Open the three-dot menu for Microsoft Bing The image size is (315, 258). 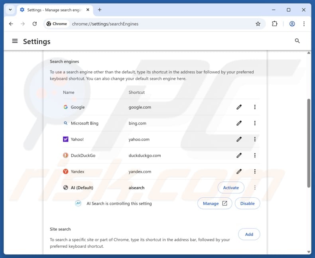[255, 123]
